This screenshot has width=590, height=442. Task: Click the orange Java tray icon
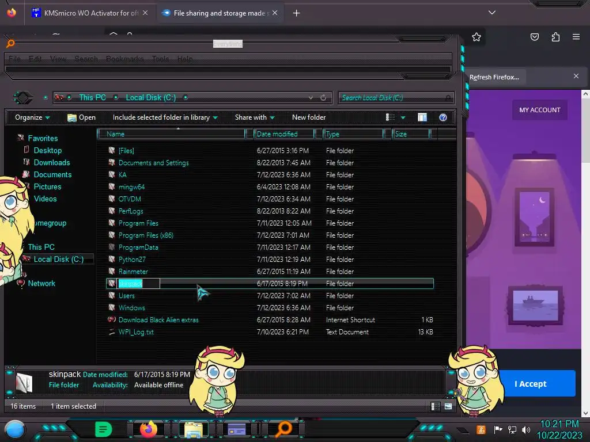481,429
